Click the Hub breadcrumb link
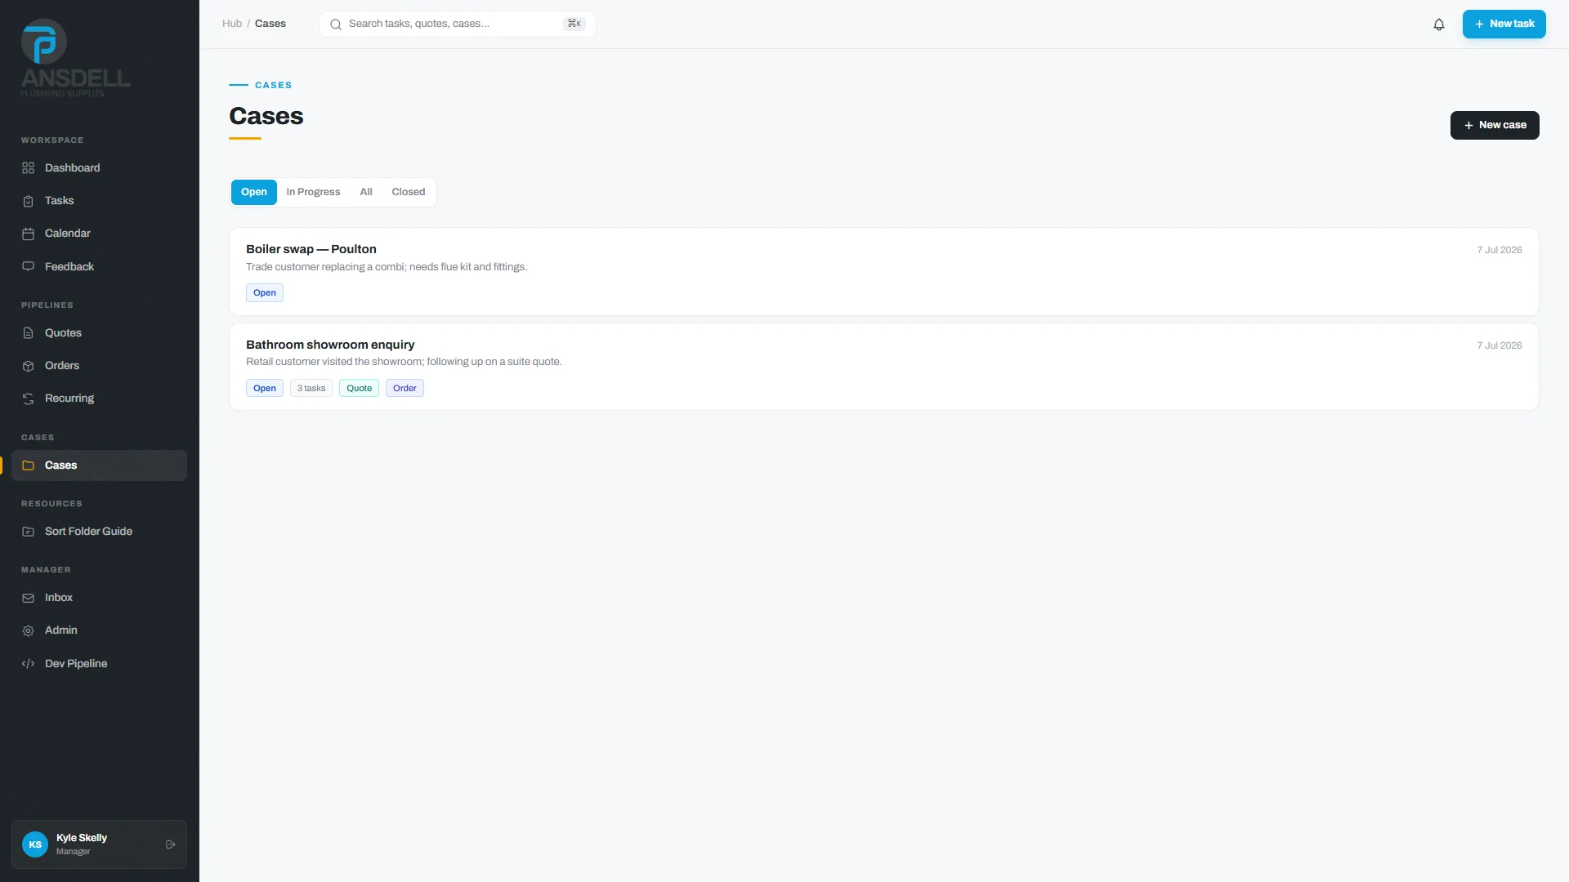Screen dimensions: 1569x882 [232, 24]
